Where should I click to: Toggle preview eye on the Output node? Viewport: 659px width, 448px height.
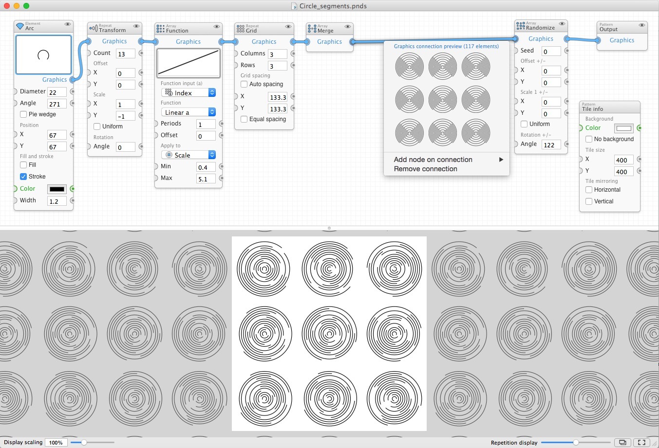642,25
